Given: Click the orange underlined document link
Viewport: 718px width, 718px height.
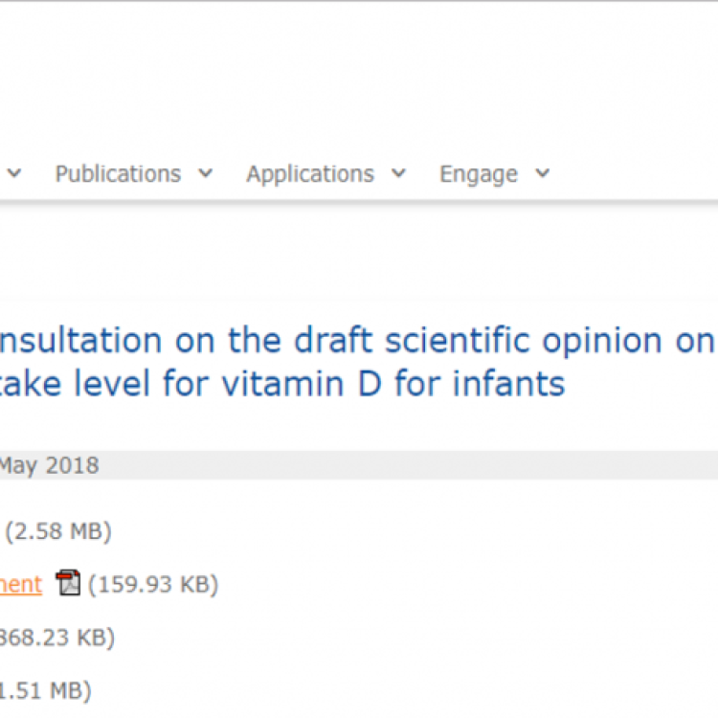Looking at the screenshot, I should [21, 584].
